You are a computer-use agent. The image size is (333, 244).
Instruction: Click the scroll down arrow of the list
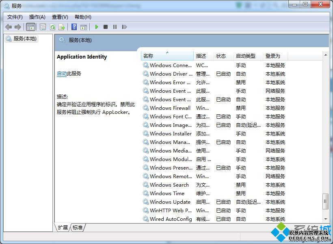pos(326,219)
